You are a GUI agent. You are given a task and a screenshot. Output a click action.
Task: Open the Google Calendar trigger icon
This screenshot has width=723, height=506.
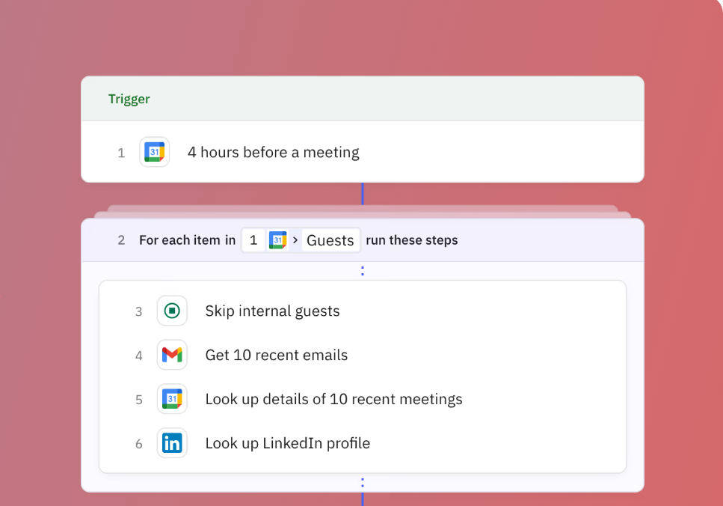(x=154, y=152)
